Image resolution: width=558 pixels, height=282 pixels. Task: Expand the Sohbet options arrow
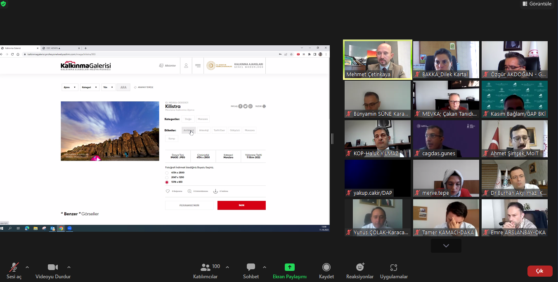[x=264, y=267]
